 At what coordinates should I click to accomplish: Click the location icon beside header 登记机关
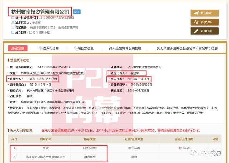click(13, 27)
